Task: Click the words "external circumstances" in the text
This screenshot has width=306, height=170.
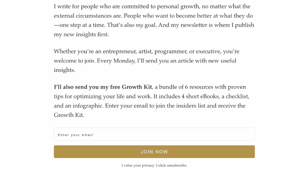Action: click(x=88, y=16)
